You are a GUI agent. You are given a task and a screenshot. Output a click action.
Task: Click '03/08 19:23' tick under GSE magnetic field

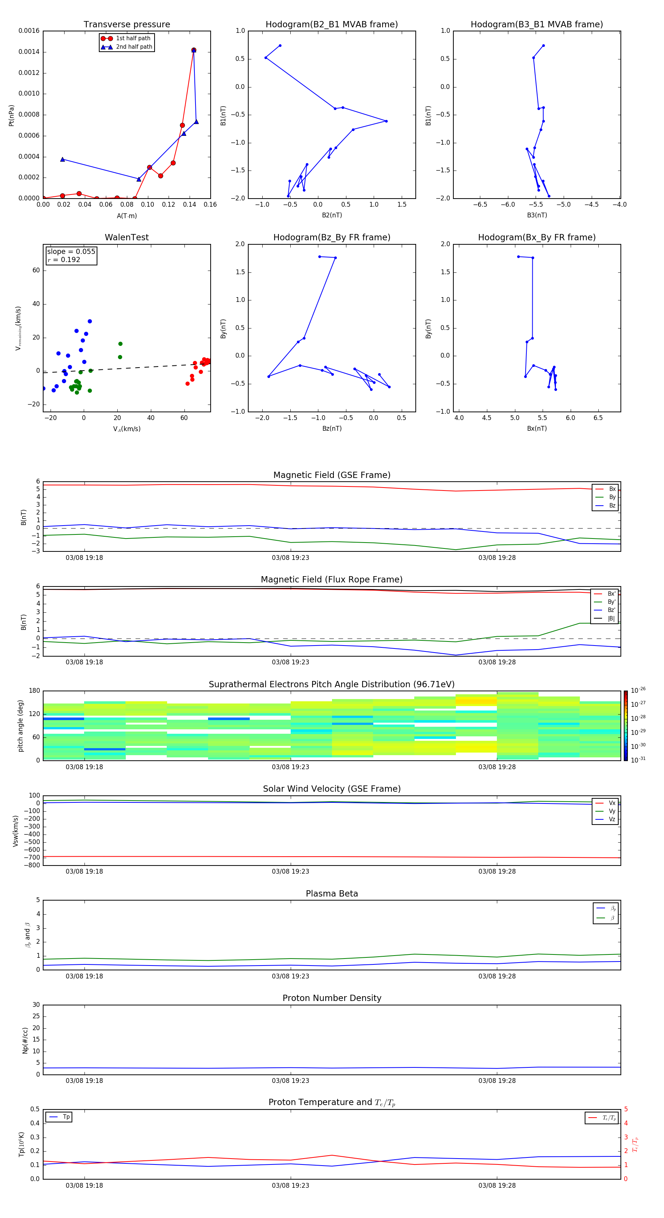[290, 557]
